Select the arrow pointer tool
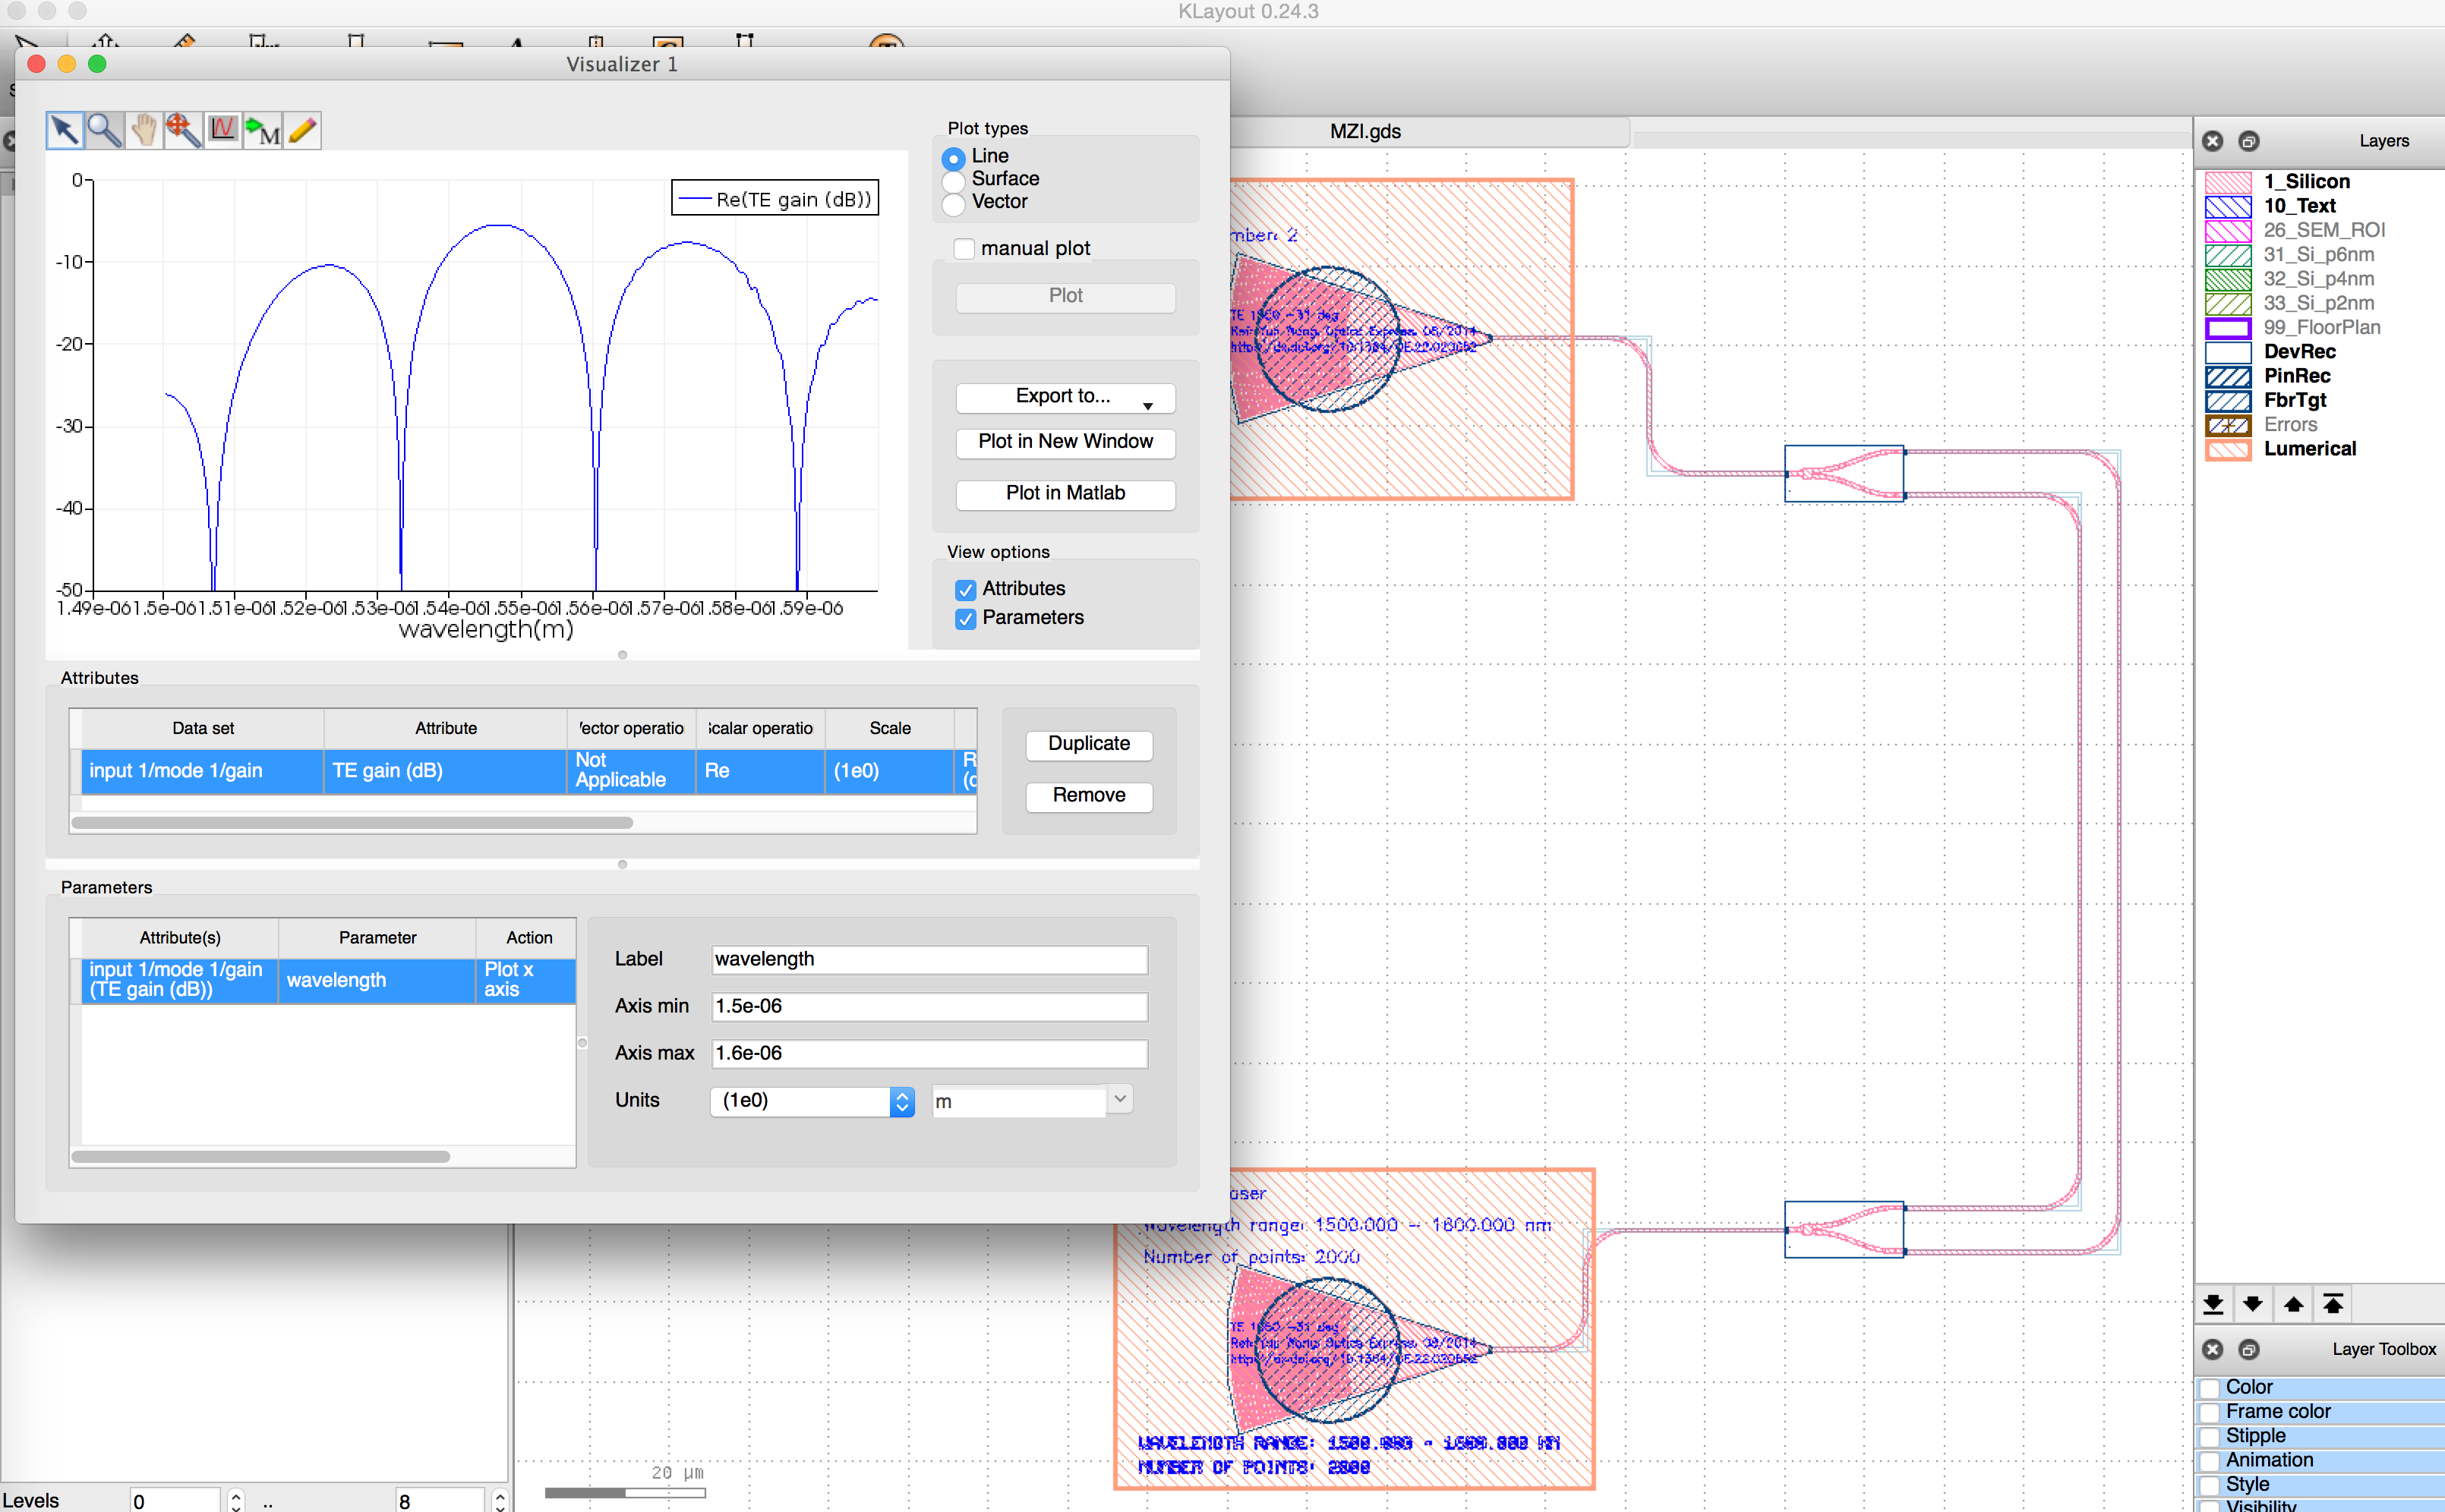The height and width of the screenshot is (1512, 2445). point(65,130)
